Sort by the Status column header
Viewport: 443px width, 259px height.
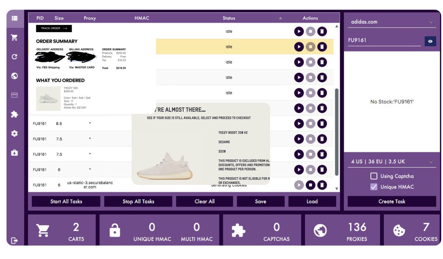(x=229, y=18)
